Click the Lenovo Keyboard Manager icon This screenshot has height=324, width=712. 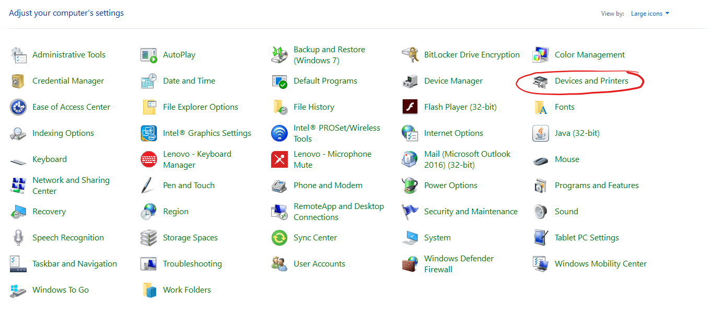[149, 159]
